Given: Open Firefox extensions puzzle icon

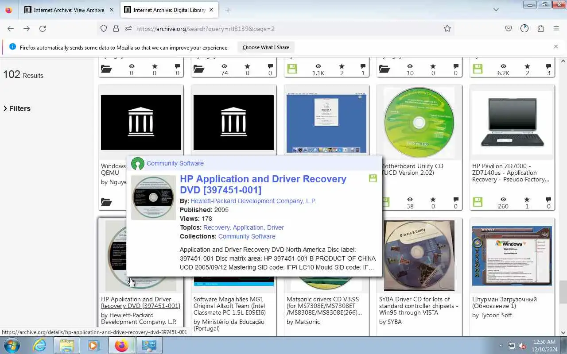Looking at the screenshot, I should 540,28.
